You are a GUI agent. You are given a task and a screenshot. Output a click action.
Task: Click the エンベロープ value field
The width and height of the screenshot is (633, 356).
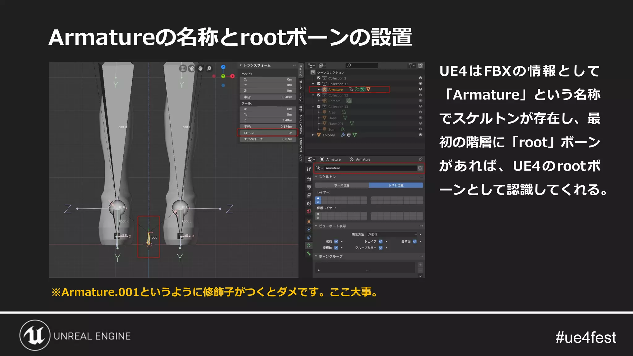coord(268,139)
